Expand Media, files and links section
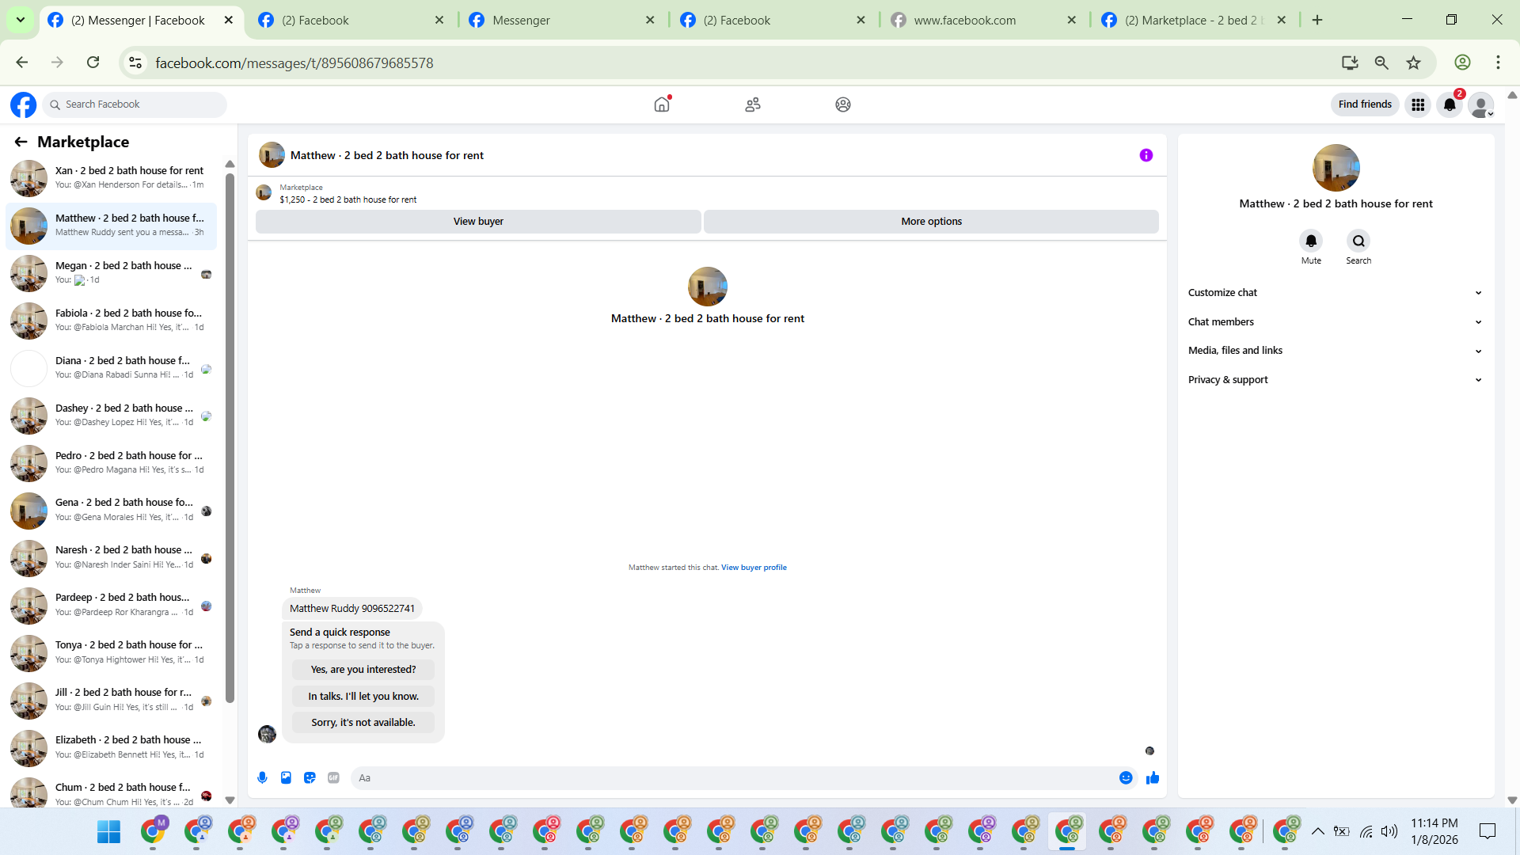The height and width of the screenshot is (855, 1520). point(1336,351)
